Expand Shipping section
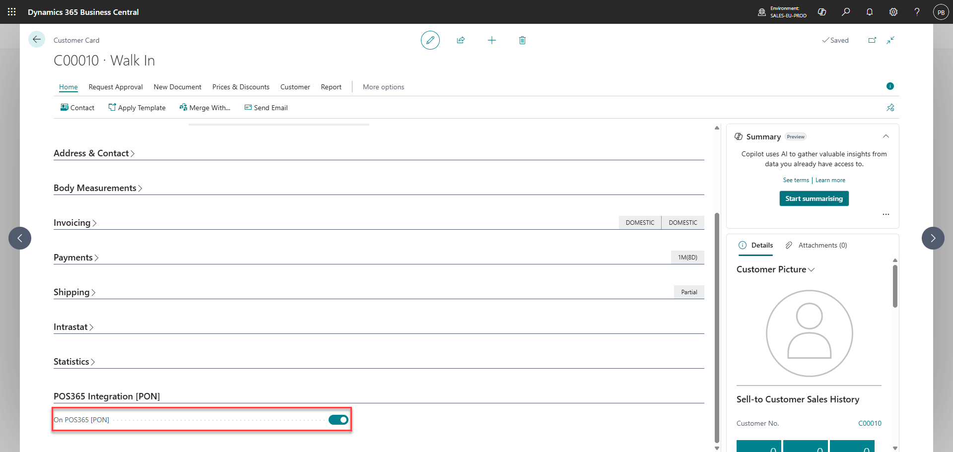 (x=74, y=292)
